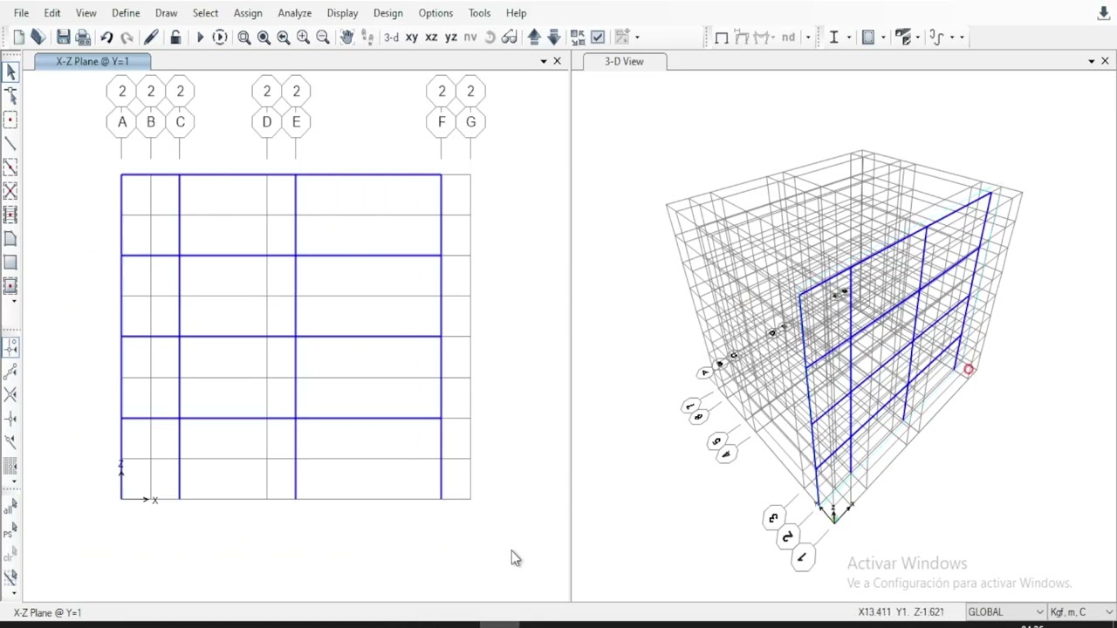The image size is (1117, 628).
Task: Create a new model with New icon
Action: coord(18,37)
